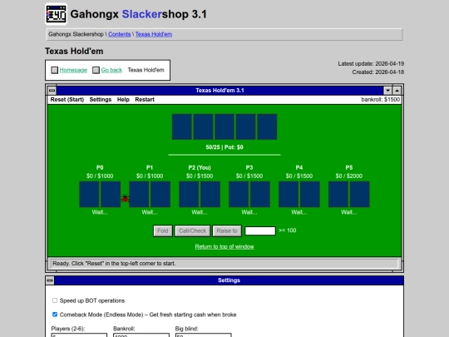Click P5's '$0 / $2000' amount
449x337 pixels.
349,176
